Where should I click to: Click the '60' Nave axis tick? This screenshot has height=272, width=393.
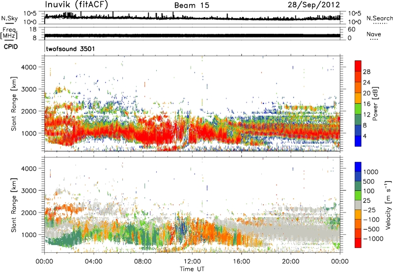(x=351, y=29)
